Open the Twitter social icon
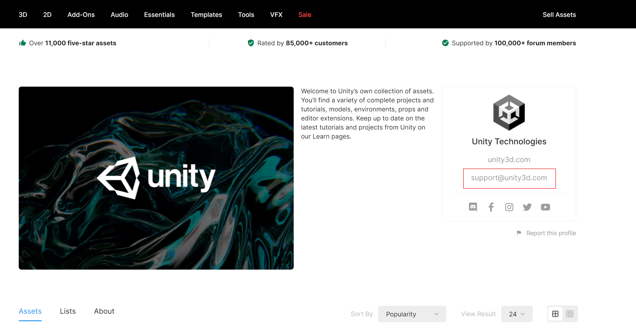636x333 pixels. tap(527, 207)
